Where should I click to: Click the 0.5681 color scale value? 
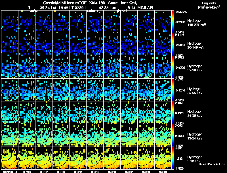[x=180, y=136]
